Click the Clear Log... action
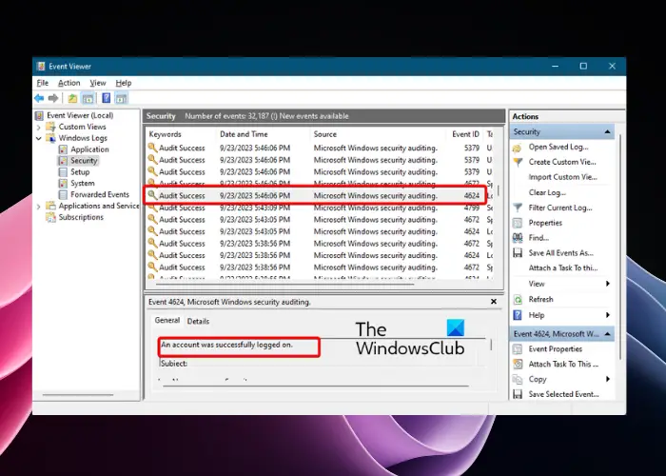This screenshot has height=476, width=666. tap(547, 192)
